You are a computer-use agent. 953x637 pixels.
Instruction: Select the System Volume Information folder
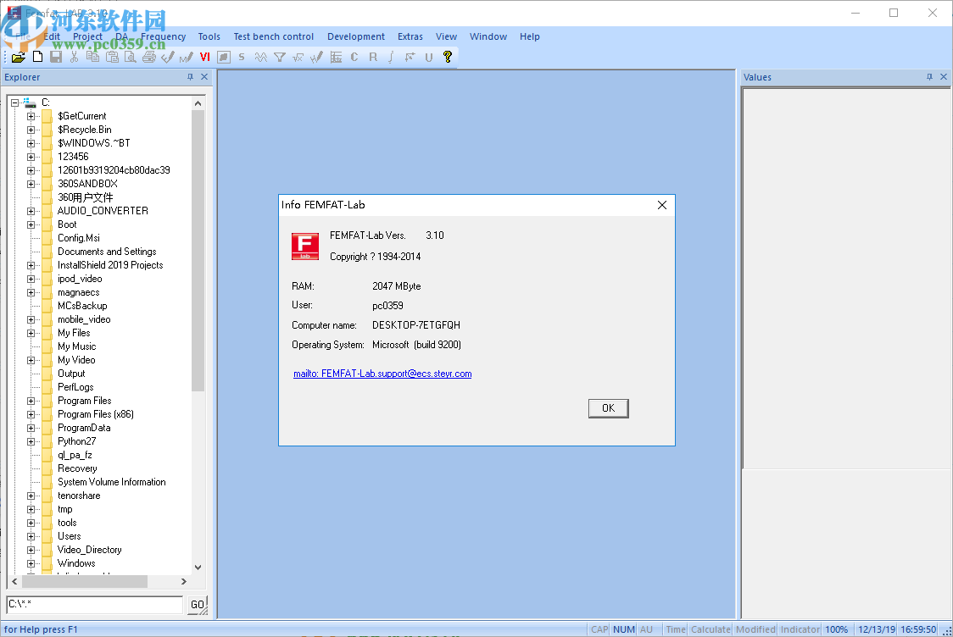click(111, 482)
